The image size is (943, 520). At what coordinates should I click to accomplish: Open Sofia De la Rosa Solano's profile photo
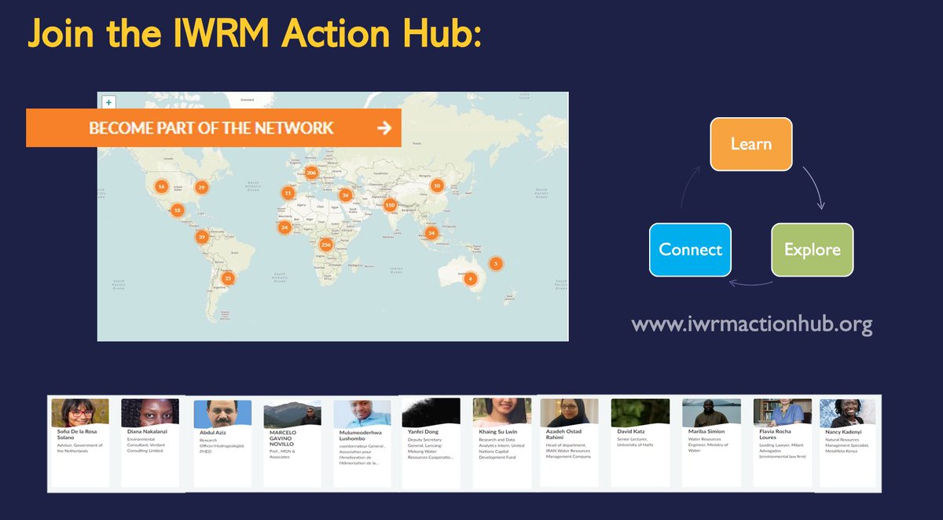80,412
